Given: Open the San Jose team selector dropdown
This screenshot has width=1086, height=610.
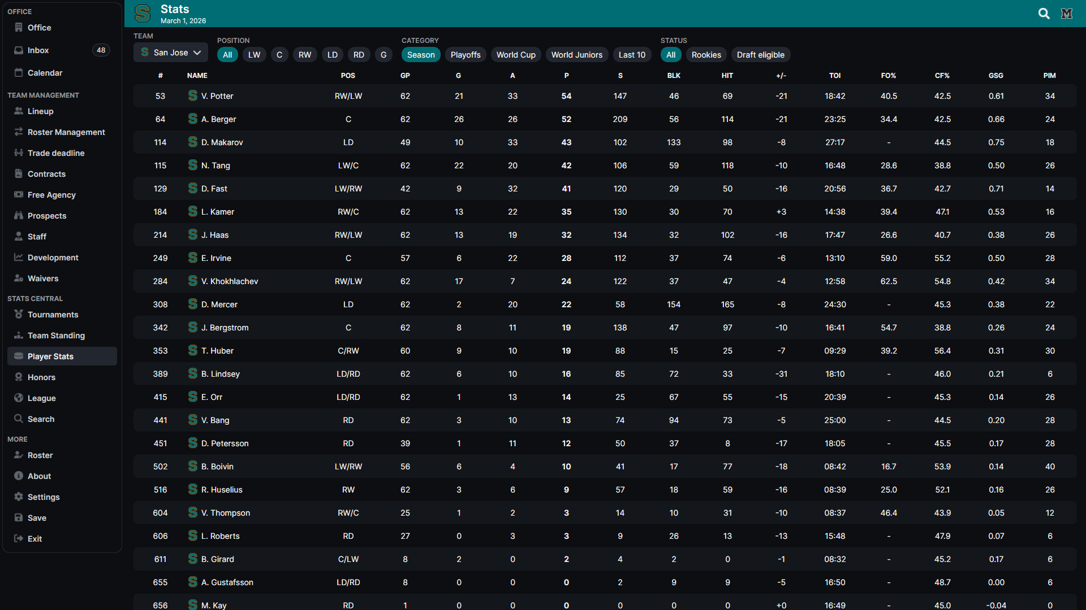Looking at the screenshot, I should pyautogui.click(x=170, y=52).
